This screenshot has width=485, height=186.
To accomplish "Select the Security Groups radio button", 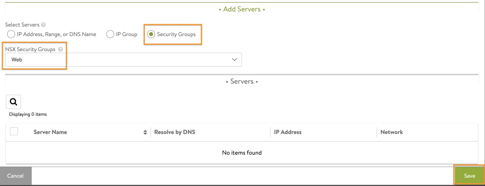I will click(151, 34).
